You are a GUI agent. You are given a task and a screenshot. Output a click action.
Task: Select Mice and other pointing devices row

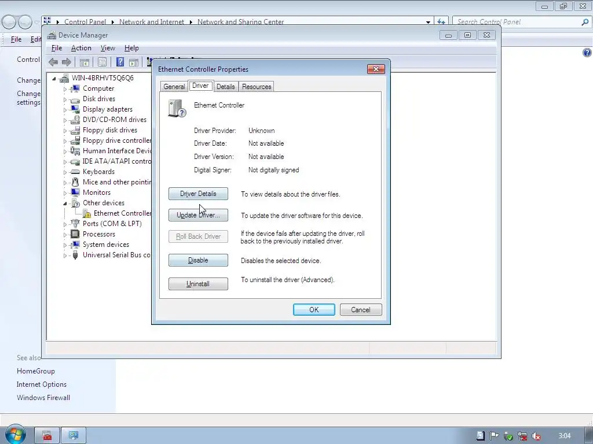coord(111,182)
